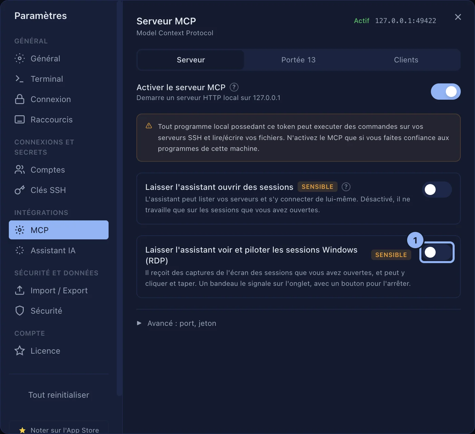
Task: Enable the Windows (RDP) sessions toggle
Action: (437, 252)
